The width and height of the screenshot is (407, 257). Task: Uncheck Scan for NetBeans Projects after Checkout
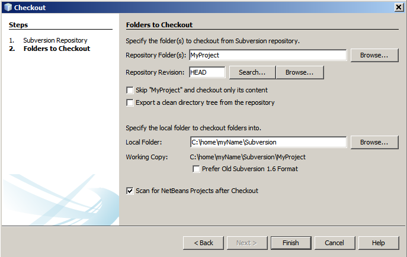coord(130,191)
